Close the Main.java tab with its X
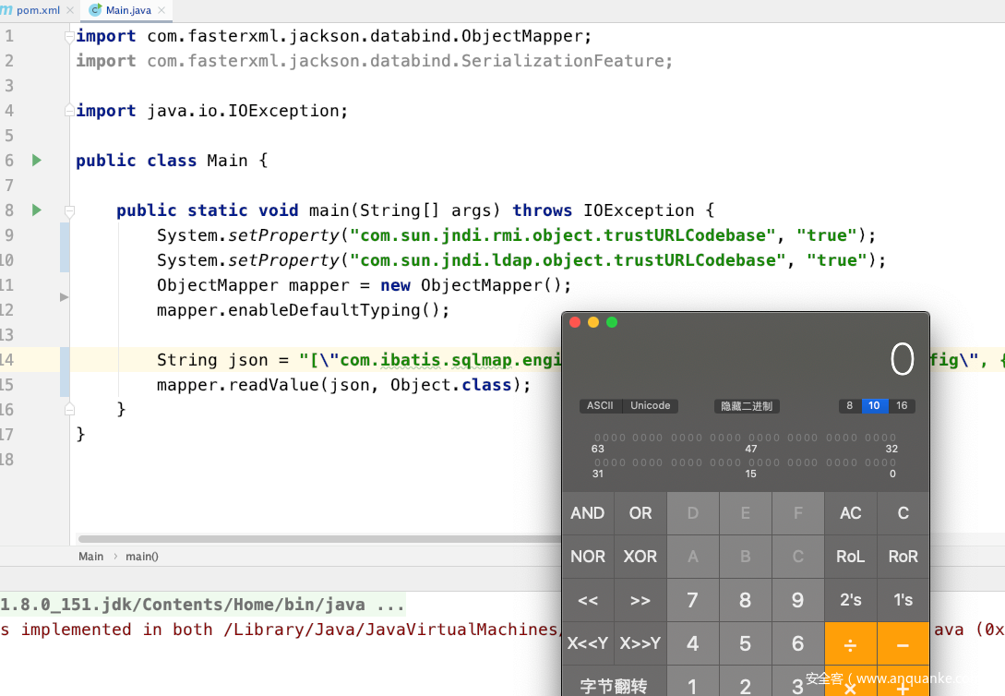 pos(162,10)
